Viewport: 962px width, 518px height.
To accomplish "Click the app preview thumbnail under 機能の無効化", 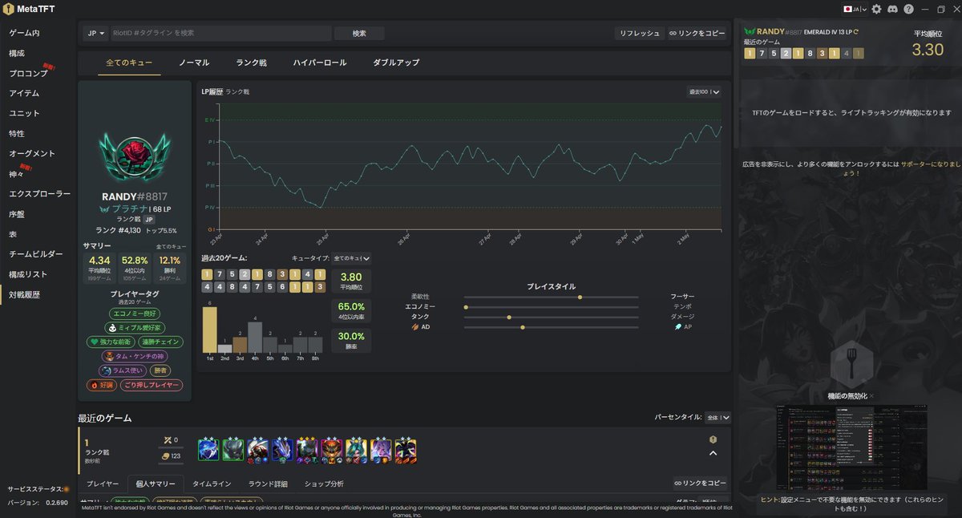I will (851, 447).
